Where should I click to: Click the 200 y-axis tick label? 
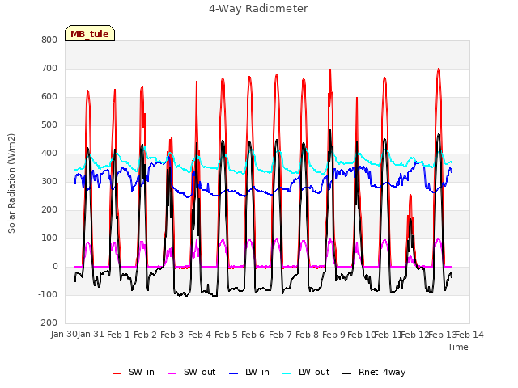pyautogui.click(x=49, y=210)
